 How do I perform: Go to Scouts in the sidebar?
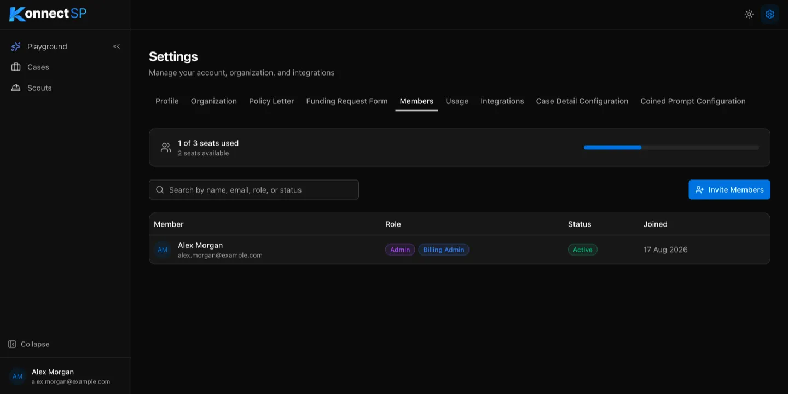(x=66, y=88)
